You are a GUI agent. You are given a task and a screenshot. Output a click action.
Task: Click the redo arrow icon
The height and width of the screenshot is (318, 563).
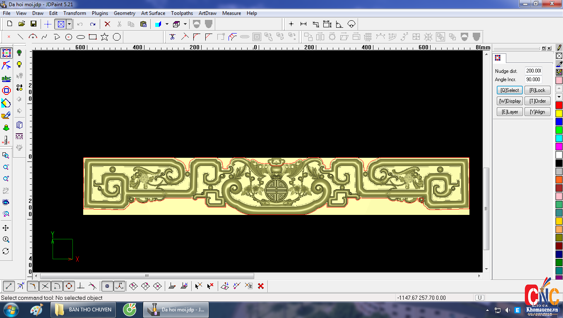(93, 24)
